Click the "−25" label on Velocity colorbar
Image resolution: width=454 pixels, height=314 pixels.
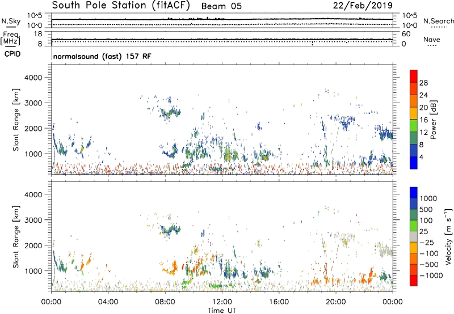tap(427, 242)
